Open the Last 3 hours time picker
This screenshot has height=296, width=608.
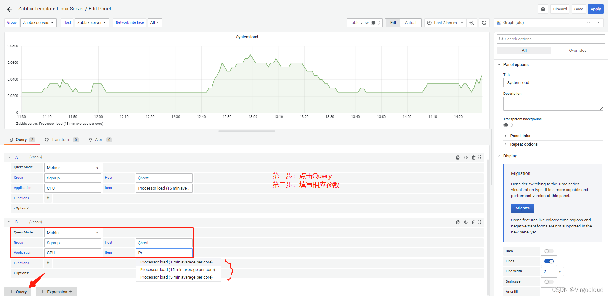[x=445, y=23]
